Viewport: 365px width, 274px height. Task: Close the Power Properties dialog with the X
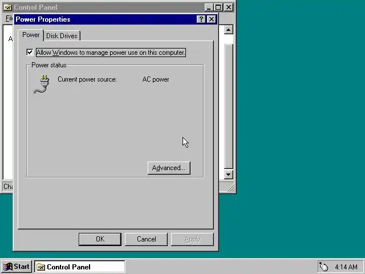(211, 19)
